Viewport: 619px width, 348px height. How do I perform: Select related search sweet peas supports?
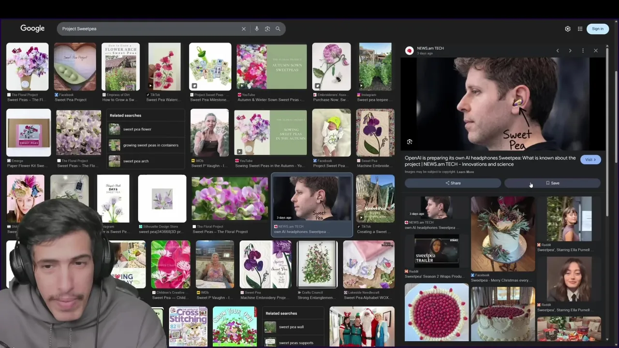coord(294,342)
